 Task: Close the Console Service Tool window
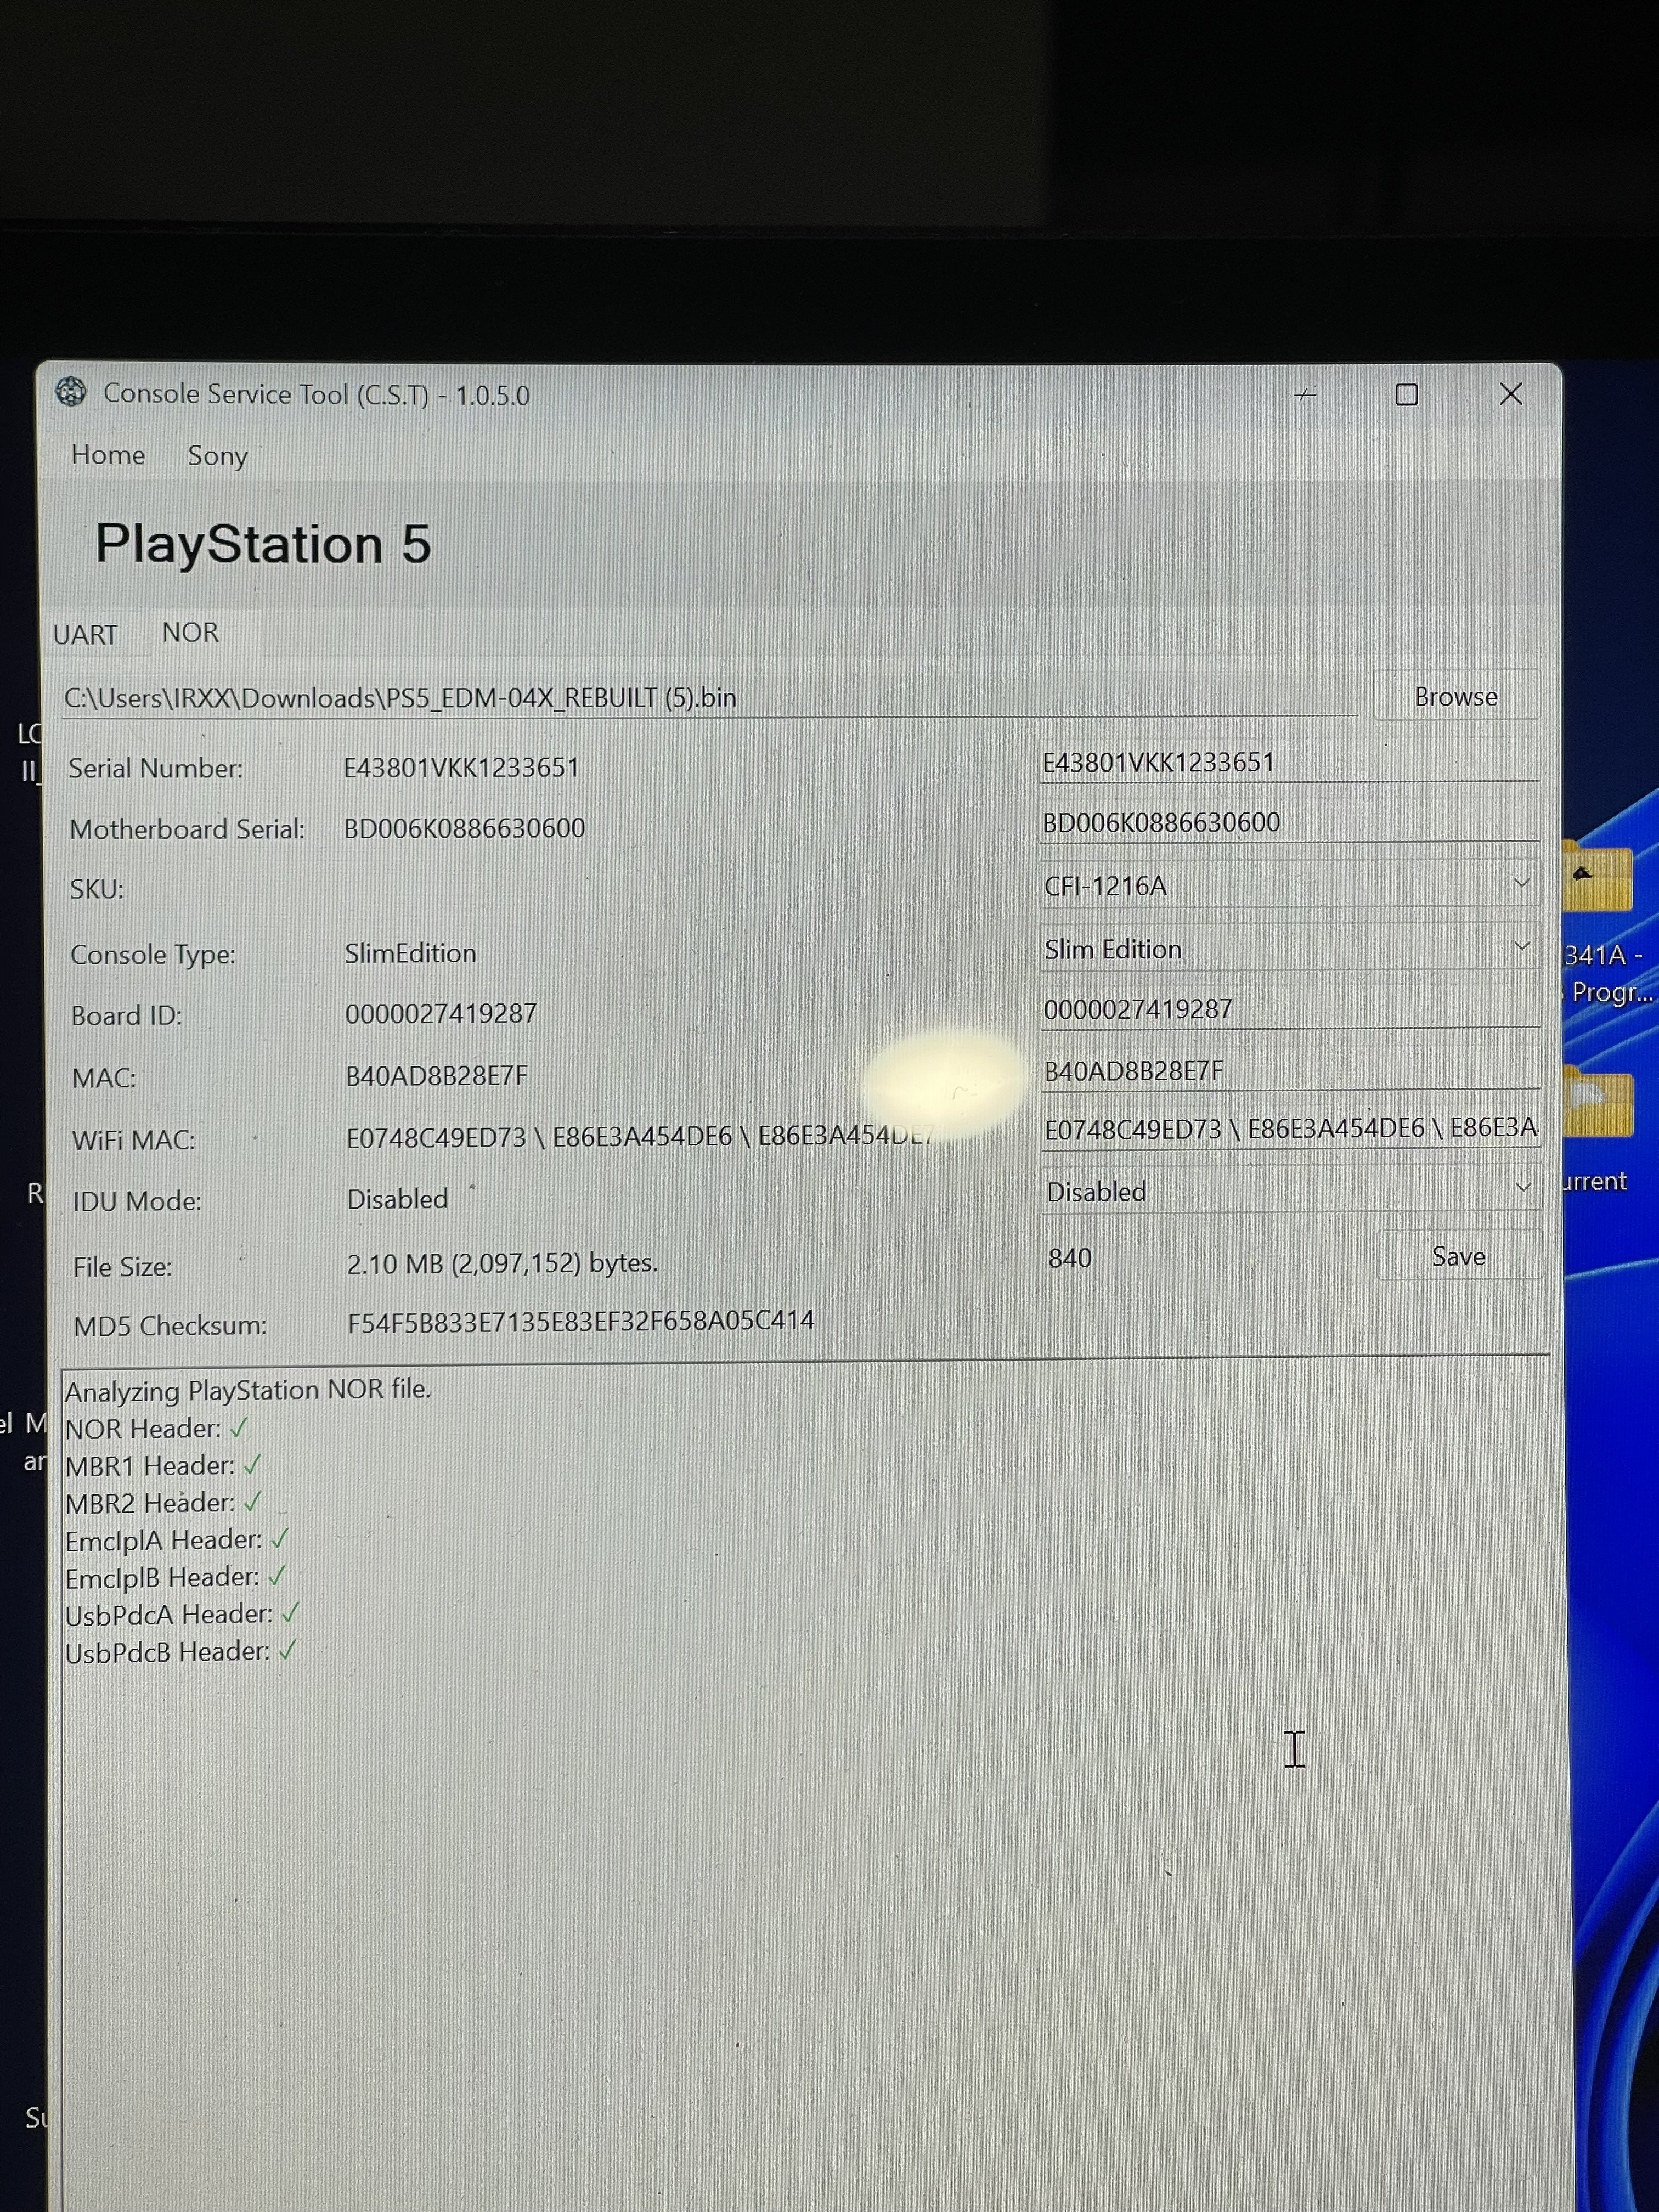click(x=1511, y=394)
